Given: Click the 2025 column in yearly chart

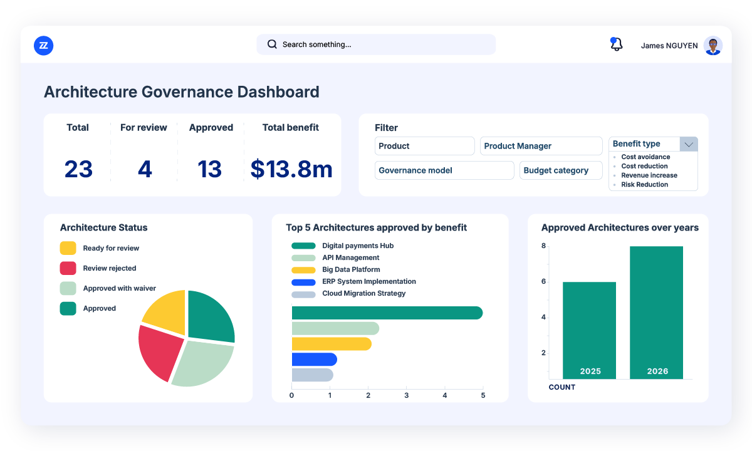Looking at the screenshot, I should 590,330.
